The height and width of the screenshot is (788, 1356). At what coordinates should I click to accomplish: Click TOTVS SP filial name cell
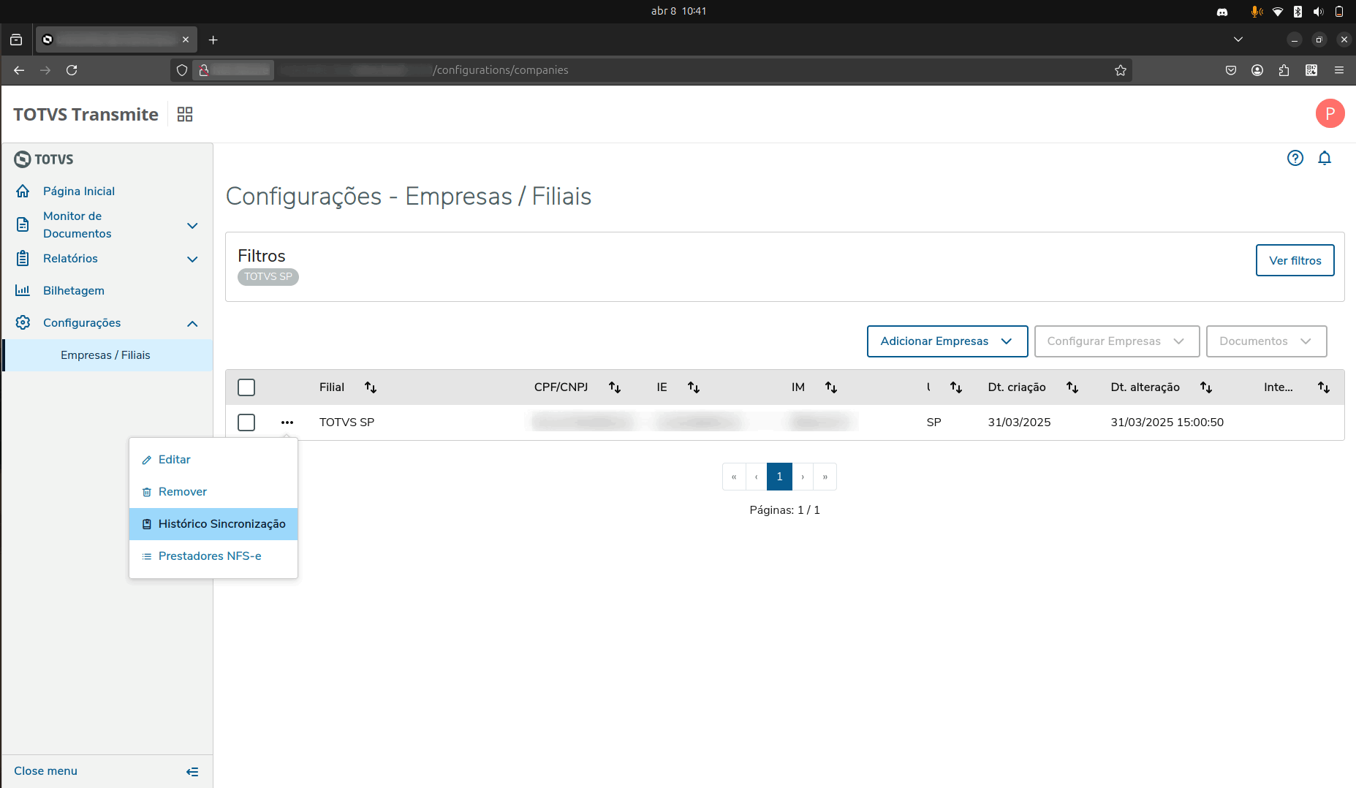pos(346,423)
